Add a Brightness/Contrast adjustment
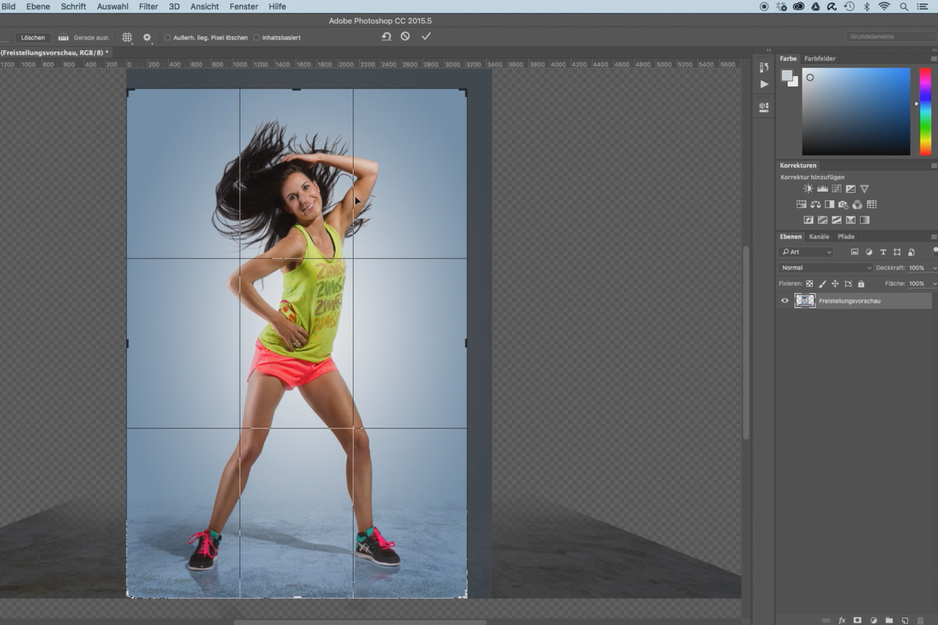The height and width of the screenshot is (625, 938). (x=808, y=189)
